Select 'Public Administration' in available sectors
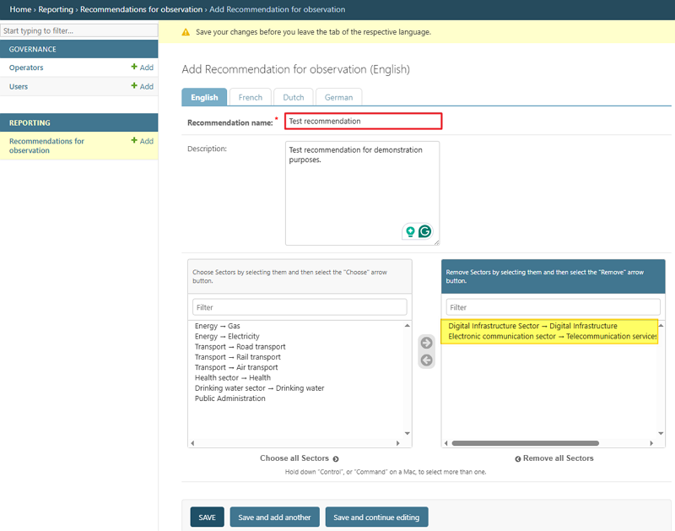The image size is (675, 531). (230, 398)
